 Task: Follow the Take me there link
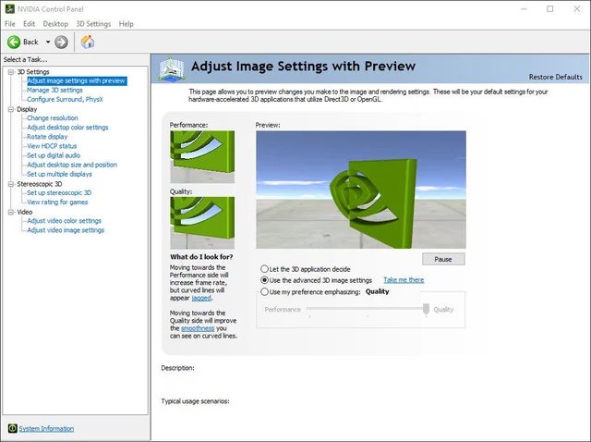404,279
